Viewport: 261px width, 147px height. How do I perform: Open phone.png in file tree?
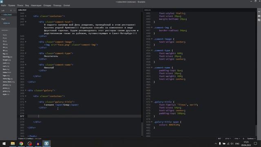pyautogui.click(x=7, y=85)
